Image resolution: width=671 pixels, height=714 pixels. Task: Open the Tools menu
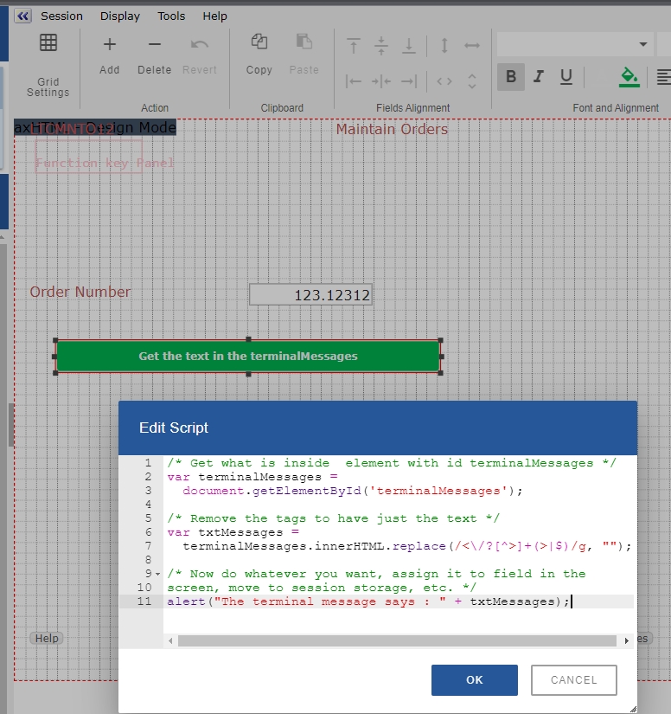[171, 16]
